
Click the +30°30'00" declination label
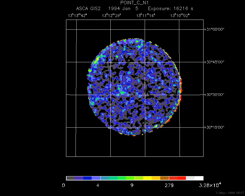click(214, 95)
